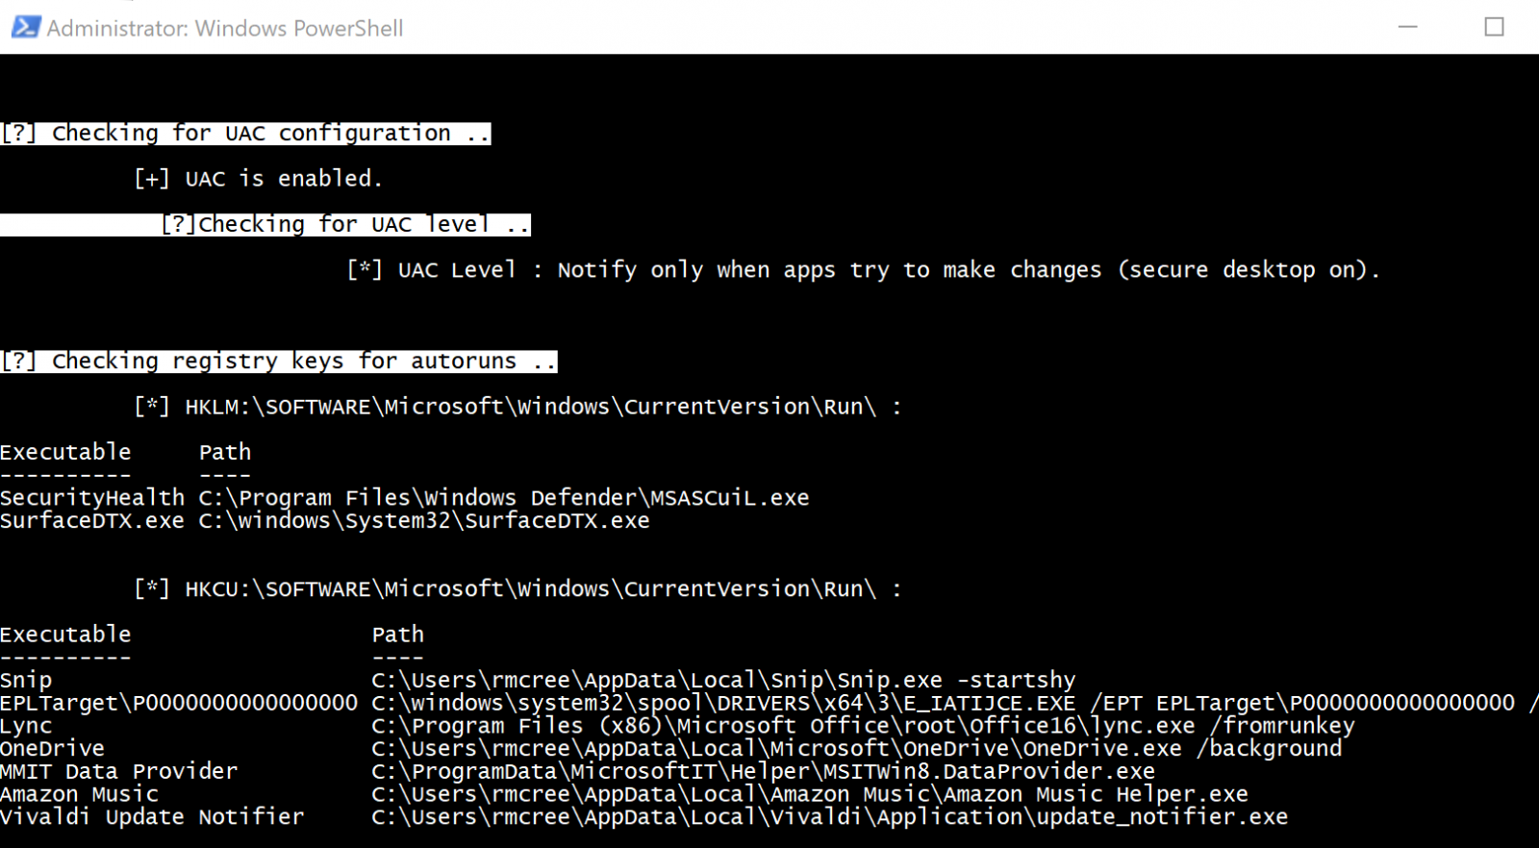Click the PowerShell icon in title bar

tap(26, 27)
